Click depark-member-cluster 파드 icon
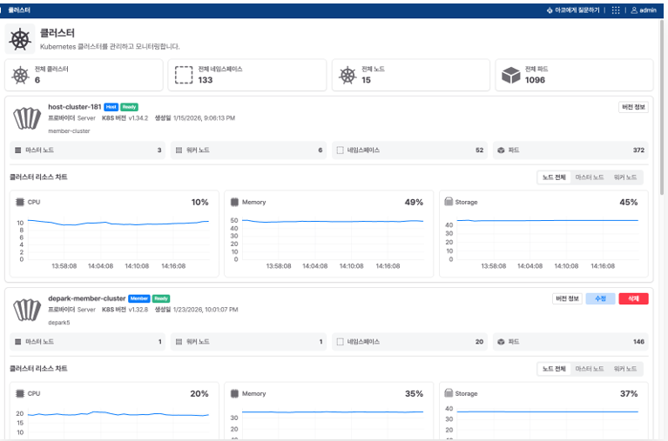 (x=501, y=342)
